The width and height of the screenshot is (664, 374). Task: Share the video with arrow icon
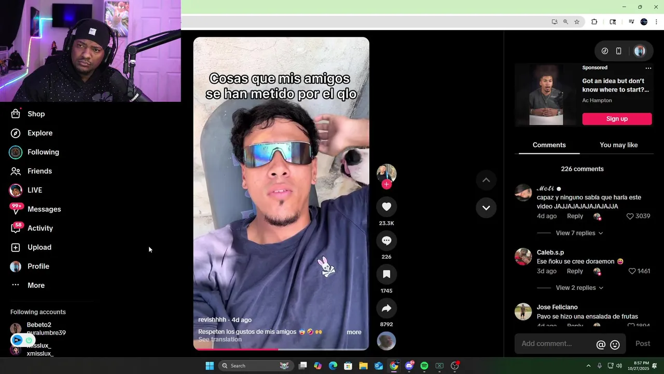coord(386,308)
